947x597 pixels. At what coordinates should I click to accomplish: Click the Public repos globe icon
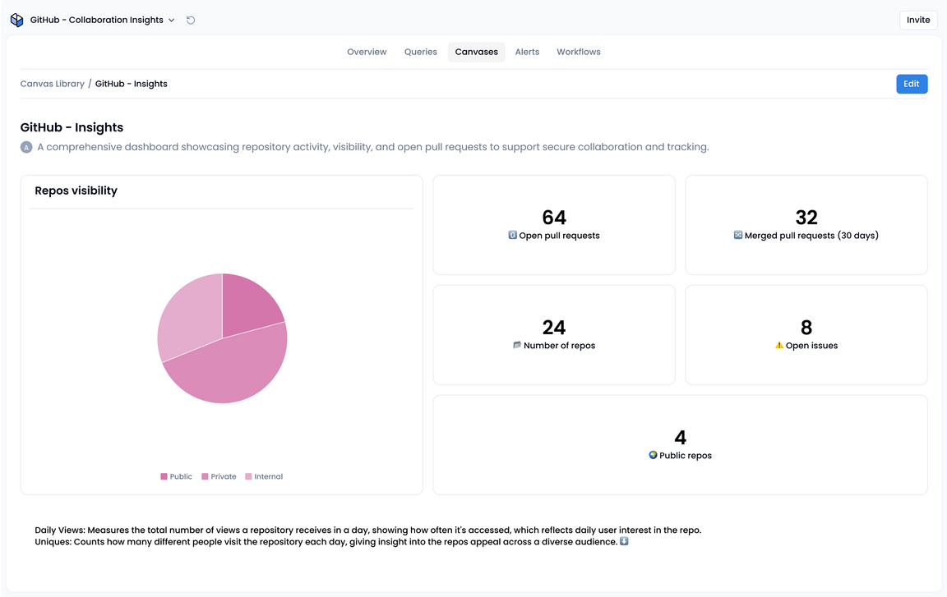[x=653, y=455]
